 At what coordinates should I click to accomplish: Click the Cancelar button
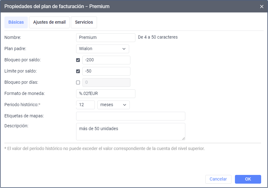click(x=218, y=179)
